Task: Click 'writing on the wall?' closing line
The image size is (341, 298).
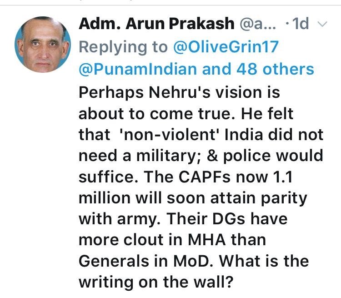Action: pos(156,283)
